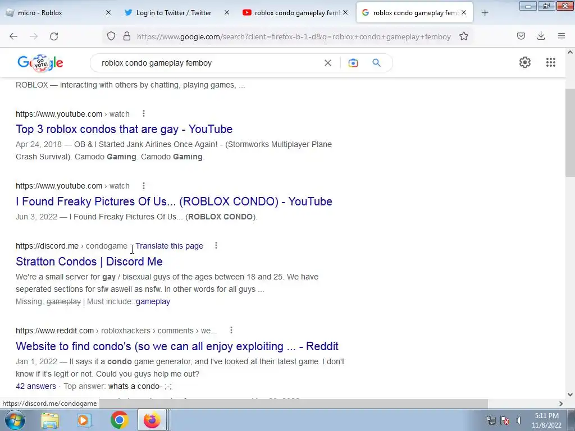This screenshot has width=575, height=431.
Task: Open more options for 'Freaky Pictures' result
Action: pyautogui.click(x=144, y=186)
